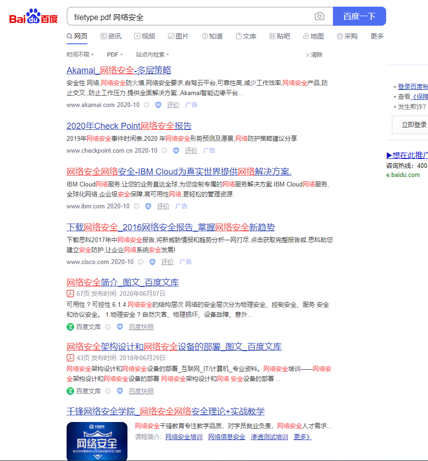
Task: Open camera image search icon
Action: coord(319,16)
